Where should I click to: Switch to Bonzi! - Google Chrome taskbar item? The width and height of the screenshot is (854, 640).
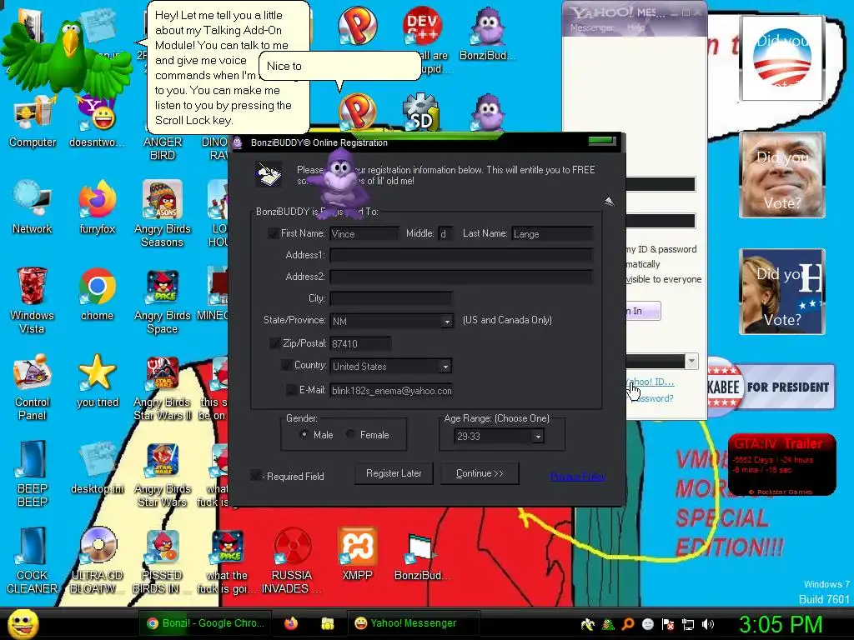tap(206, 623)
